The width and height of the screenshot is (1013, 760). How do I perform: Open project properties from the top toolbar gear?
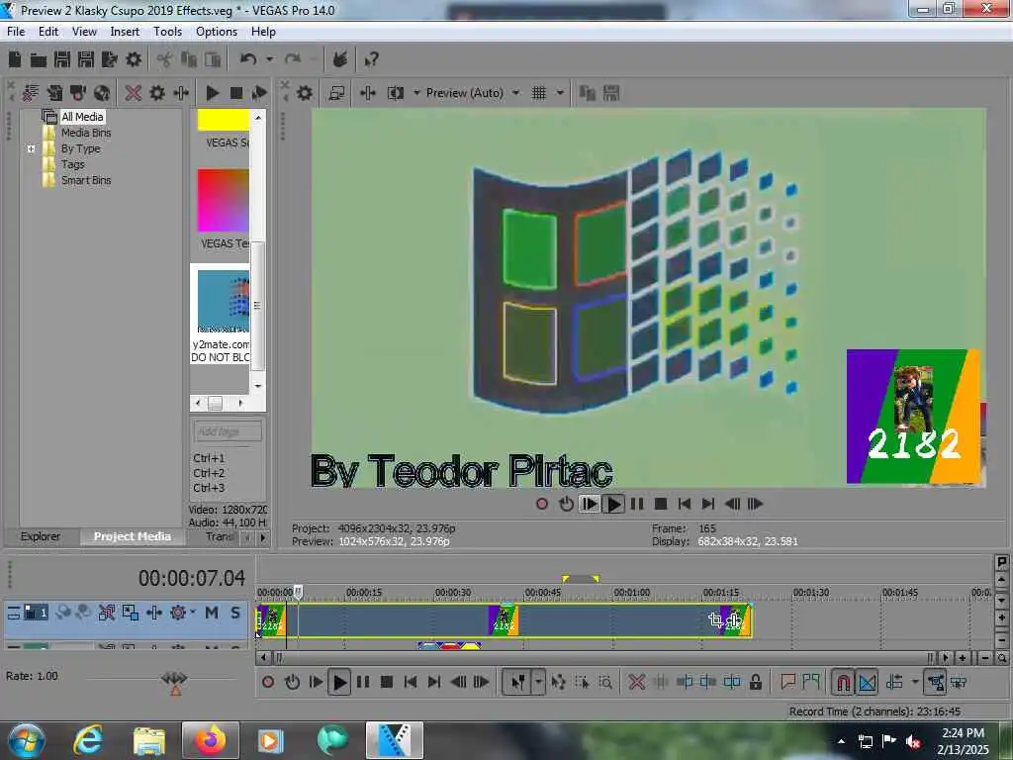coord(134,60)
